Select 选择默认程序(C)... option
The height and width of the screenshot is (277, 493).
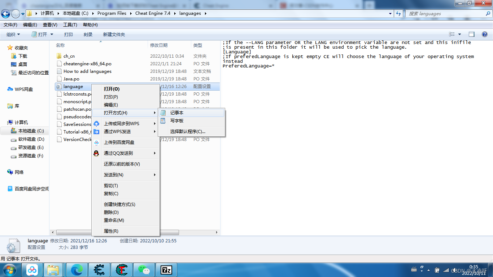(191, 132)
